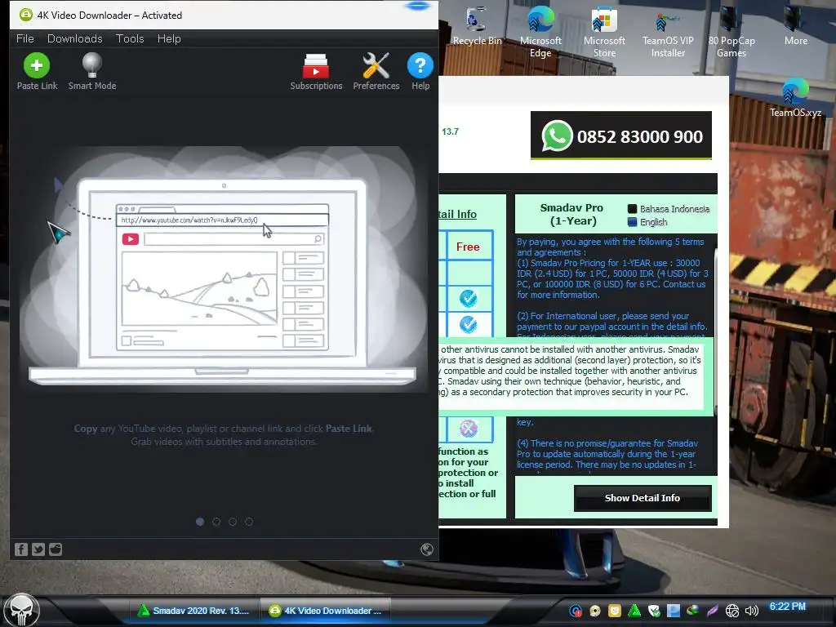Click the shield checkmark tray icon
This screenshot has height=627, width=836.
point(654,611)
